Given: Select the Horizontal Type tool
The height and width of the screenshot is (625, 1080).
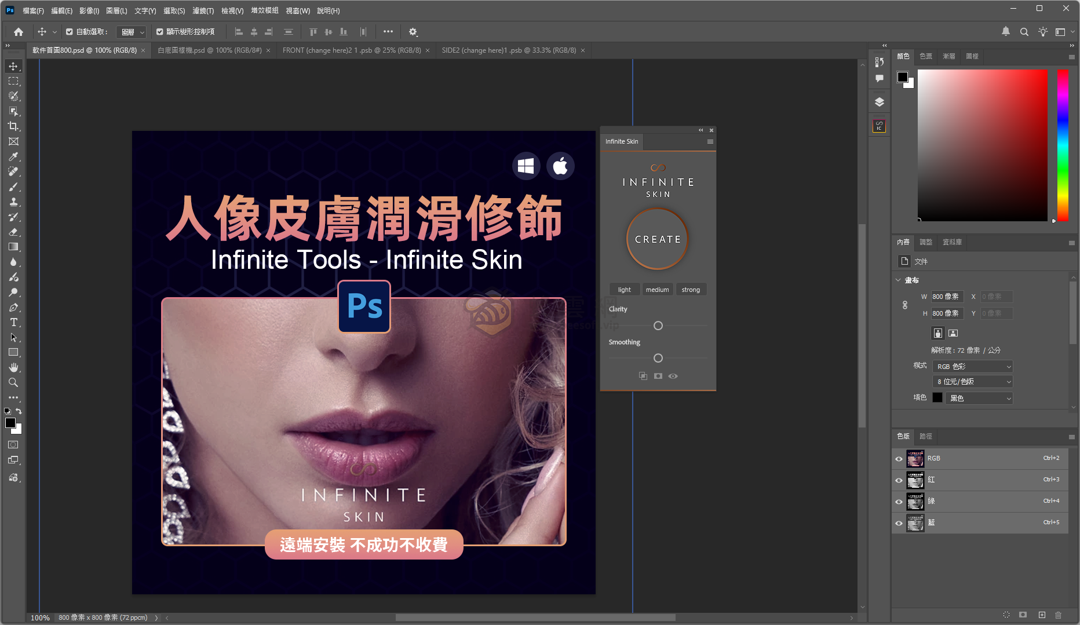Looking at the screenshot, I should coord(13,322).
